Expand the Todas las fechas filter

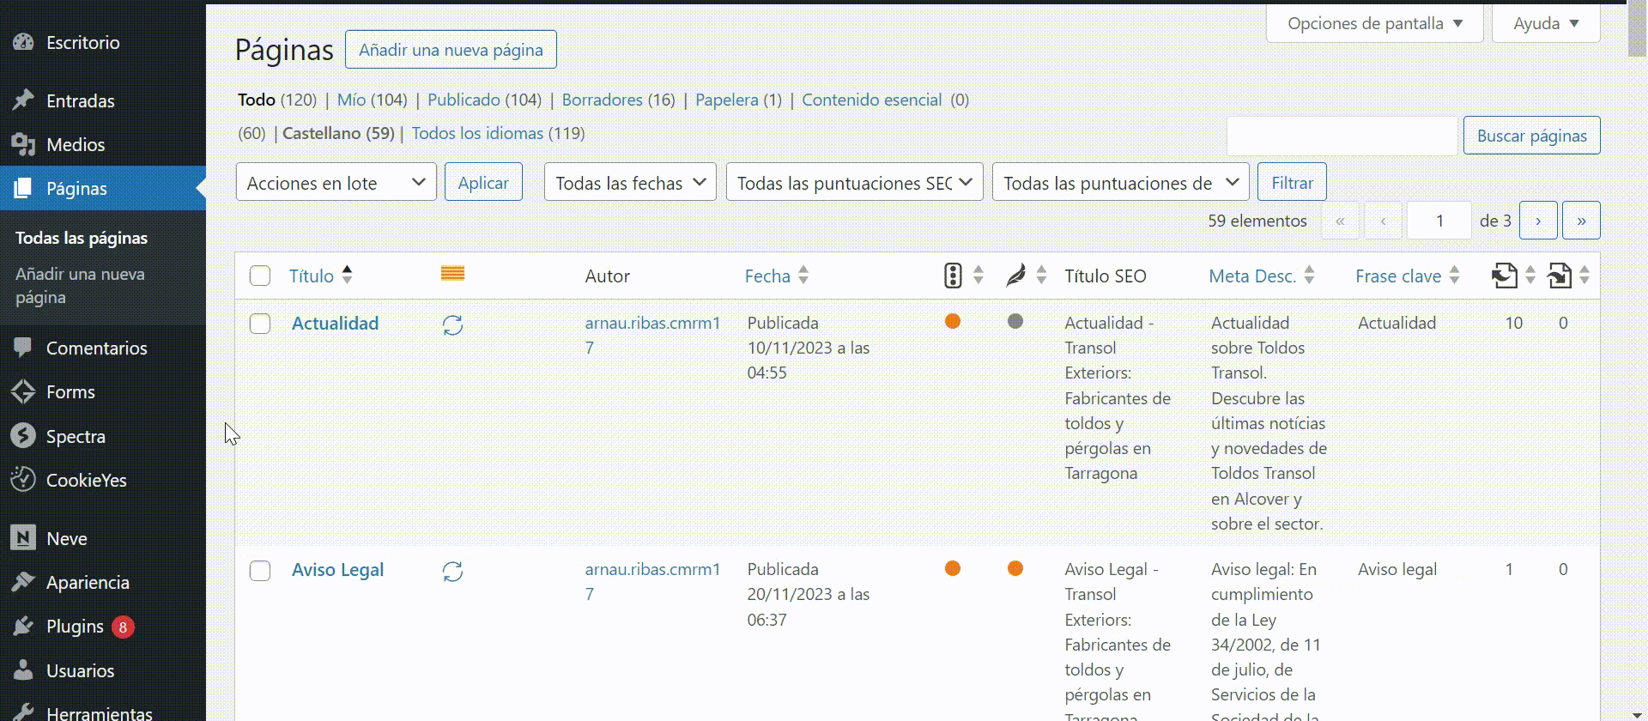pyautogui.click(x=629, y=183)
